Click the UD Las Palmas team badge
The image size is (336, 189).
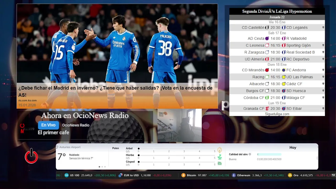pos(284,77)
